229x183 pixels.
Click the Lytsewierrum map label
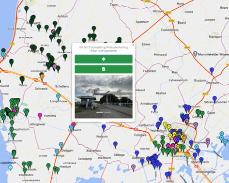click(178, 80)
